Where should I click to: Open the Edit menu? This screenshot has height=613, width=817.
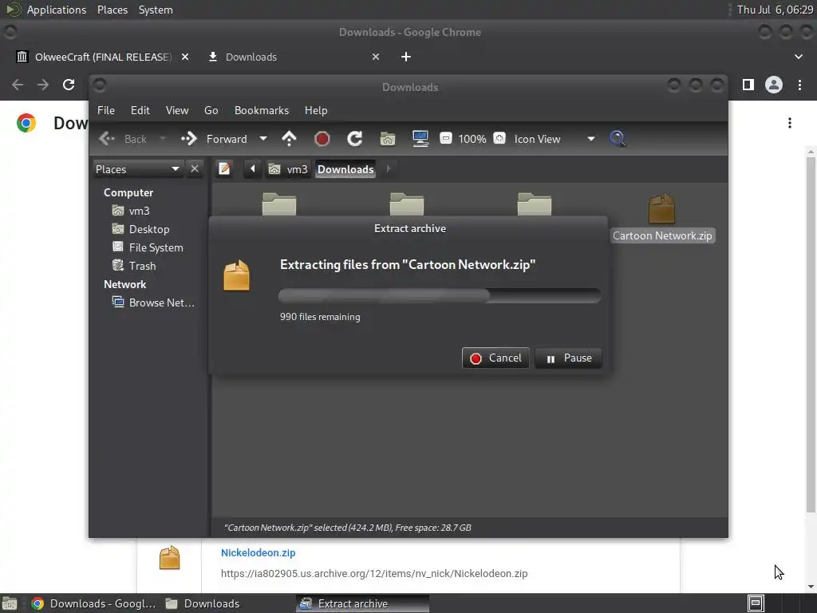tap(140, 110)
